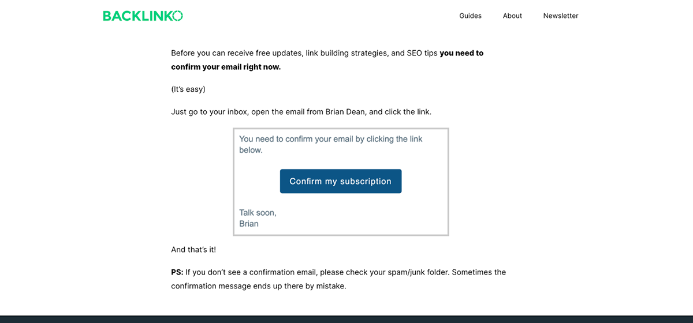Click the dark footer bar at the bottom

point(346,319)
